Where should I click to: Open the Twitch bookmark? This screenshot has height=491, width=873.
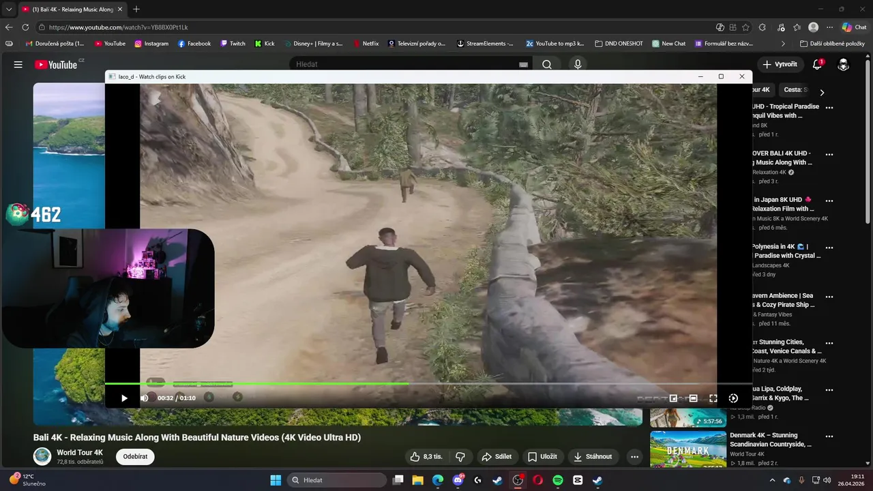232,44
